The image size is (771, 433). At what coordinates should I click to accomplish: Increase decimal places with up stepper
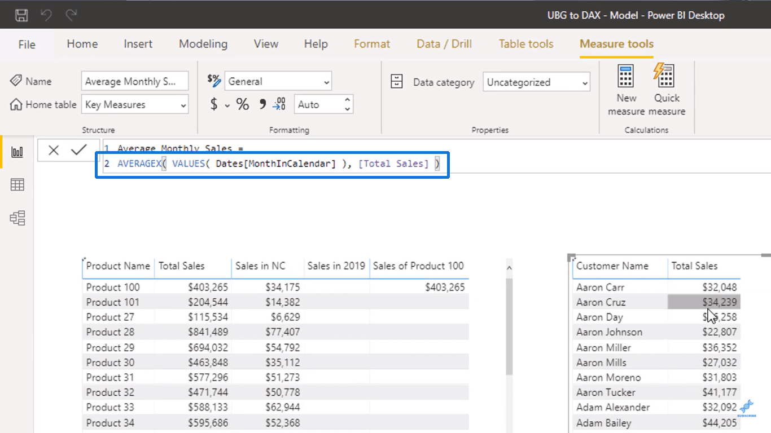click(347, 100)
